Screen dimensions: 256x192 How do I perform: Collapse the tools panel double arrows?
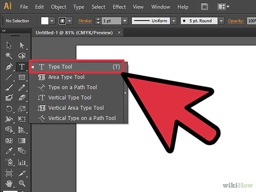(4, 31)
